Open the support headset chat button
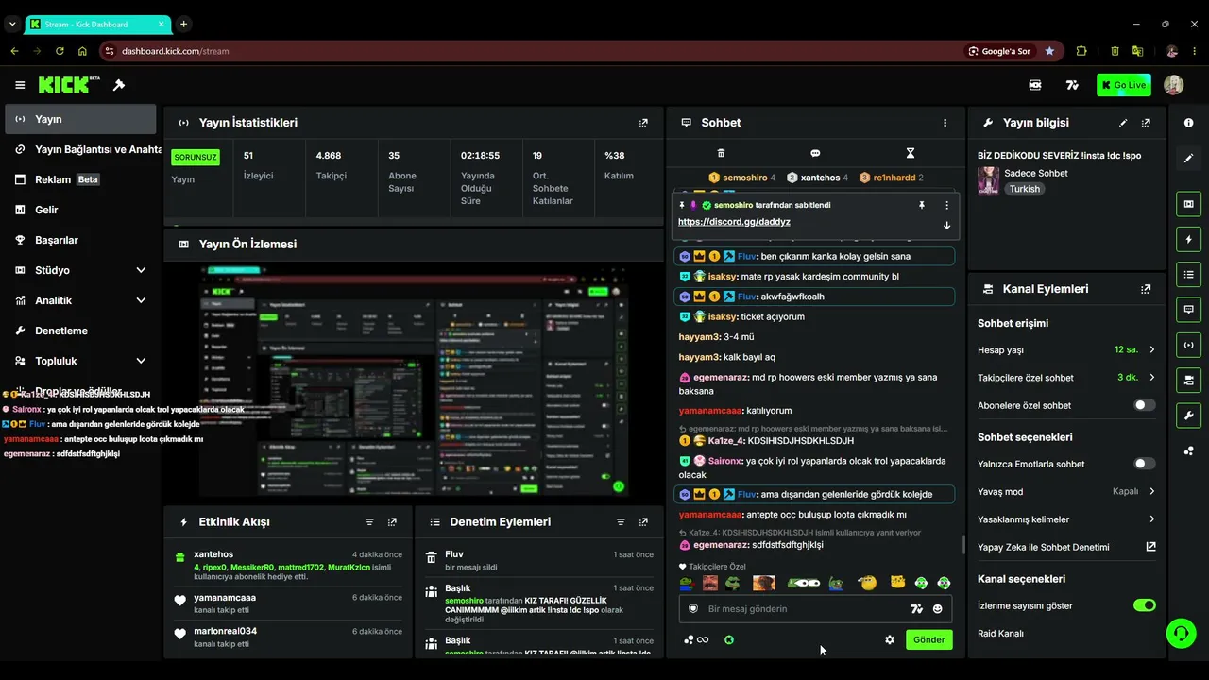Image resolution: width=1209 pixels, height=680 pixels. click(x=1181, y=632)
